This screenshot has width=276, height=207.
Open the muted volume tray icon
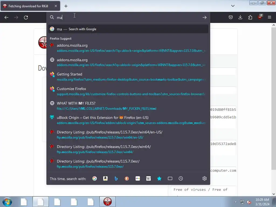point(249,202)
